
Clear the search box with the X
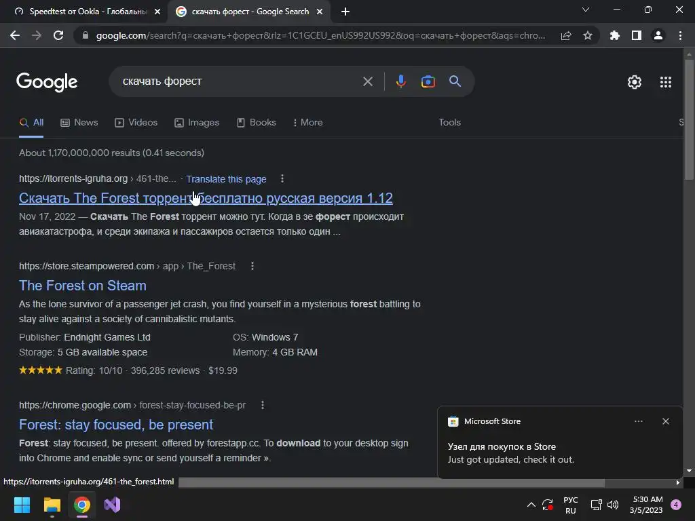367,81
